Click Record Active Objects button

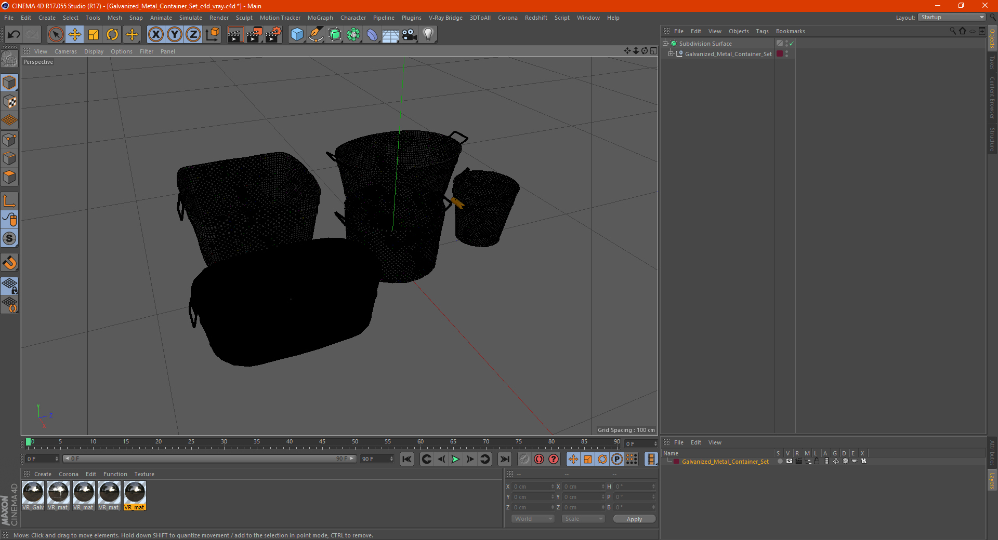click(x=524, y=459)
